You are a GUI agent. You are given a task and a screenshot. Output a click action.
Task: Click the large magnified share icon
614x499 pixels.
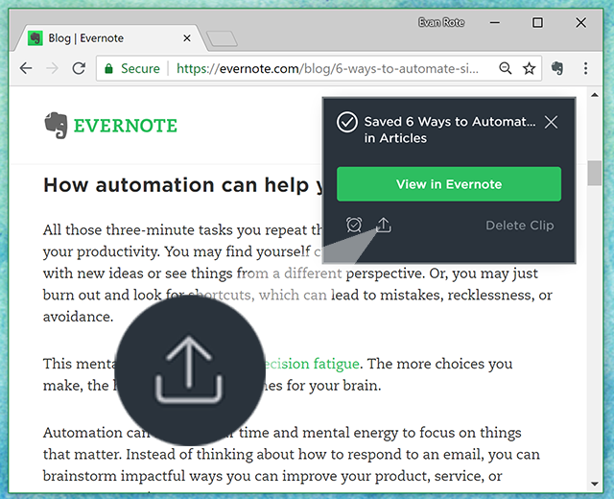click(x=190, y=370)
